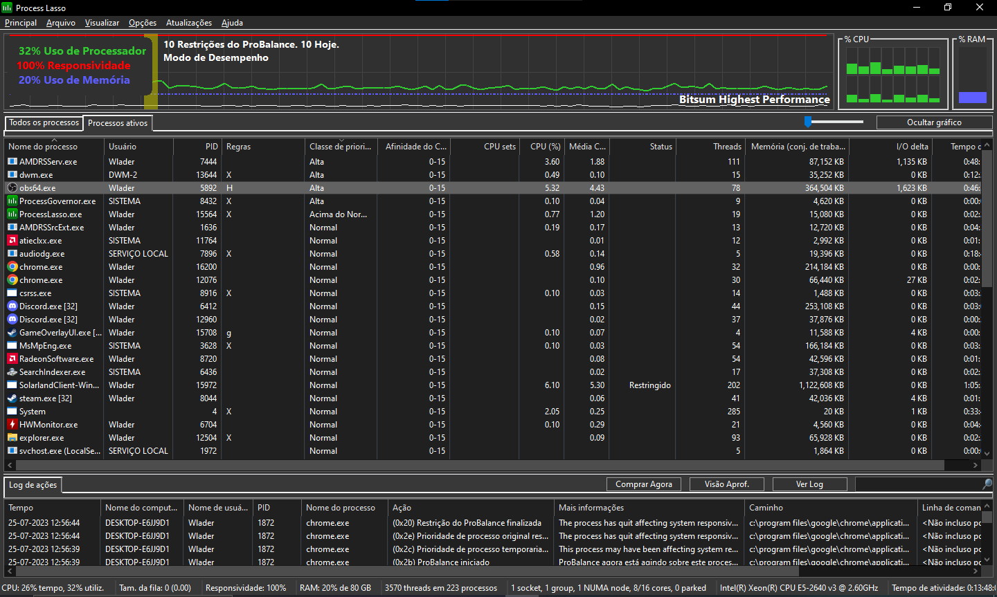The width and height of the screenshot is (997, 597).
Task: Click the Ocultar gráfico button
Action: [x=934, y=122]
